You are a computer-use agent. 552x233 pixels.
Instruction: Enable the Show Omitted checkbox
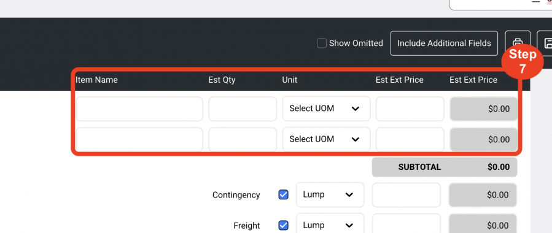point(321,43)
